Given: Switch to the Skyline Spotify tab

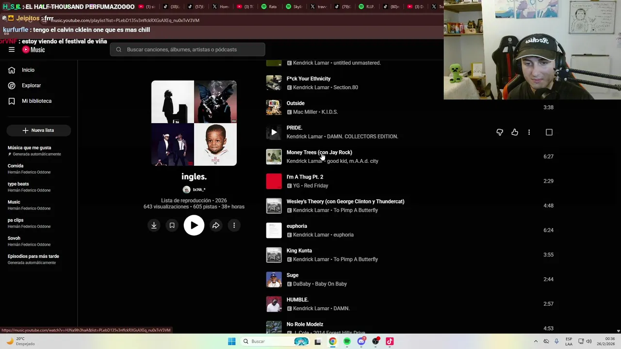Looking at the screenshot, I should tap(294, 7).
